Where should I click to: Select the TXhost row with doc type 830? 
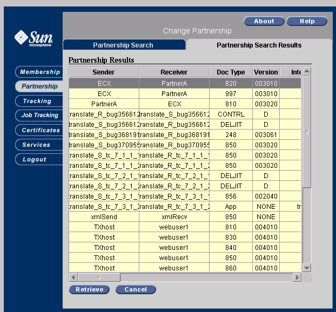point(185,238)
